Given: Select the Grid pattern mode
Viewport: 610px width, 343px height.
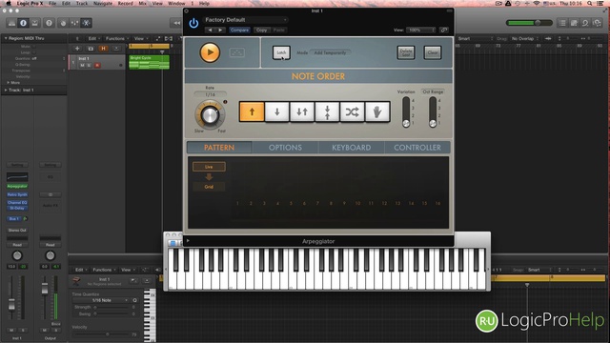Looking at the screenshot, I should click(x=209, y=187).
